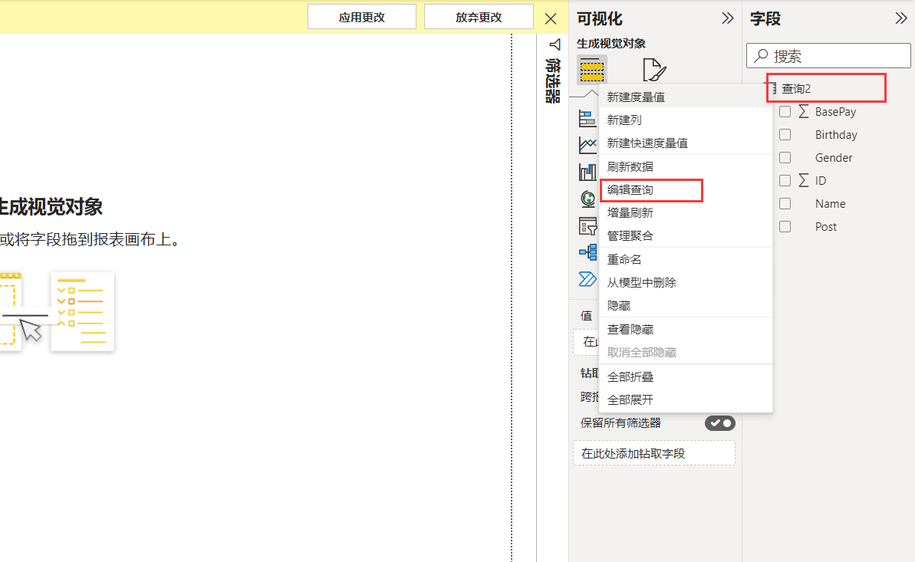The width and height of the screenshot is (915, 562).
Task: Pick the stacked bar chart visual
Action: tap(588, 119)
